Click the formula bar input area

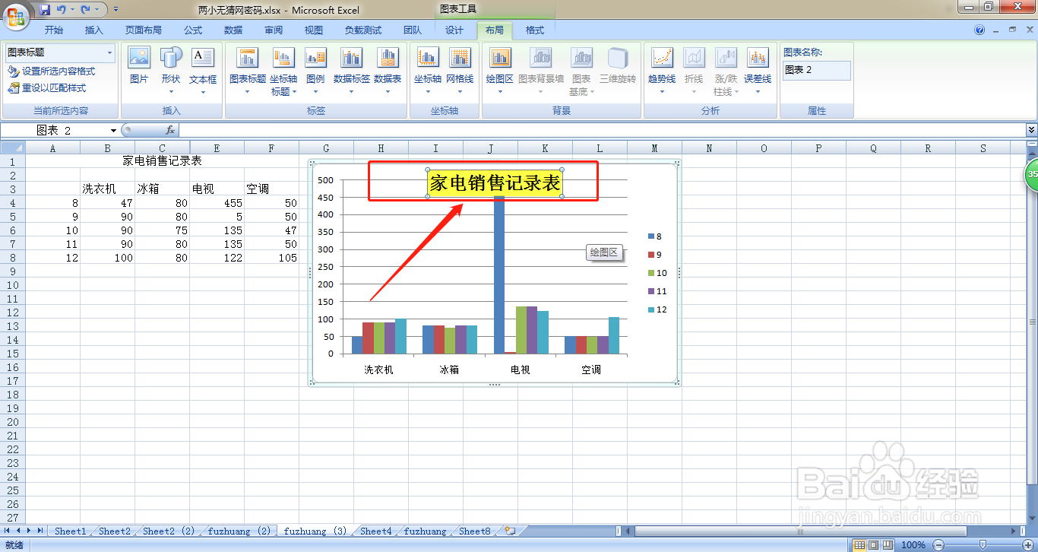pos(602,131)
